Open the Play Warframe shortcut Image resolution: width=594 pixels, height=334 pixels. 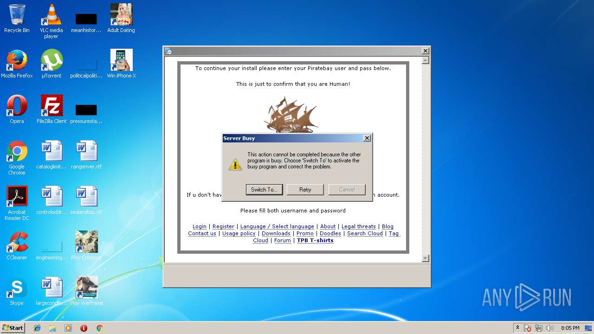click(x=86, y=291)
